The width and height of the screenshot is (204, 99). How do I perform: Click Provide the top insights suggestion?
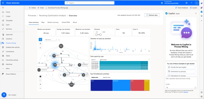pos(181,67)
